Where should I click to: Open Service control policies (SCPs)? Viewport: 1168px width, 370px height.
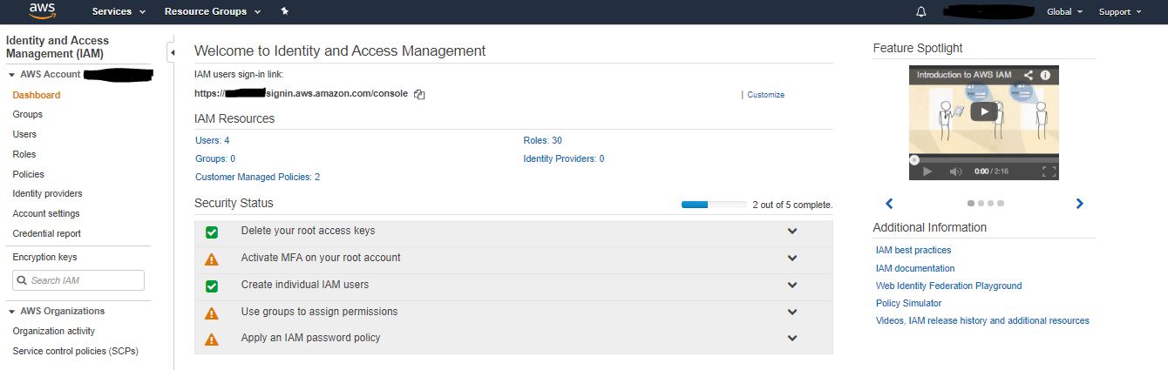coord(76,351)
